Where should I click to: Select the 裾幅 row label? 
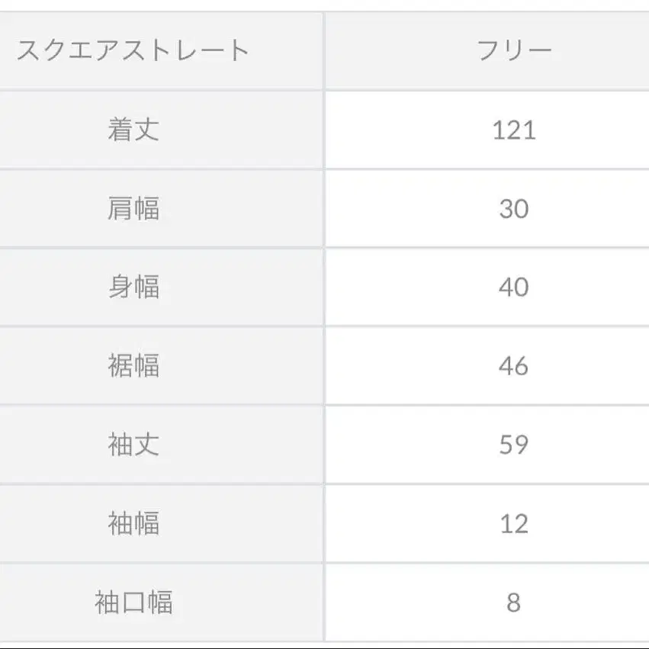(133, 366)
